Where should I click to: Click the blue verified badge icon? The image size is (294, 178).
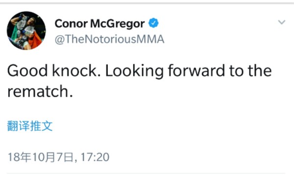[153, 23]
